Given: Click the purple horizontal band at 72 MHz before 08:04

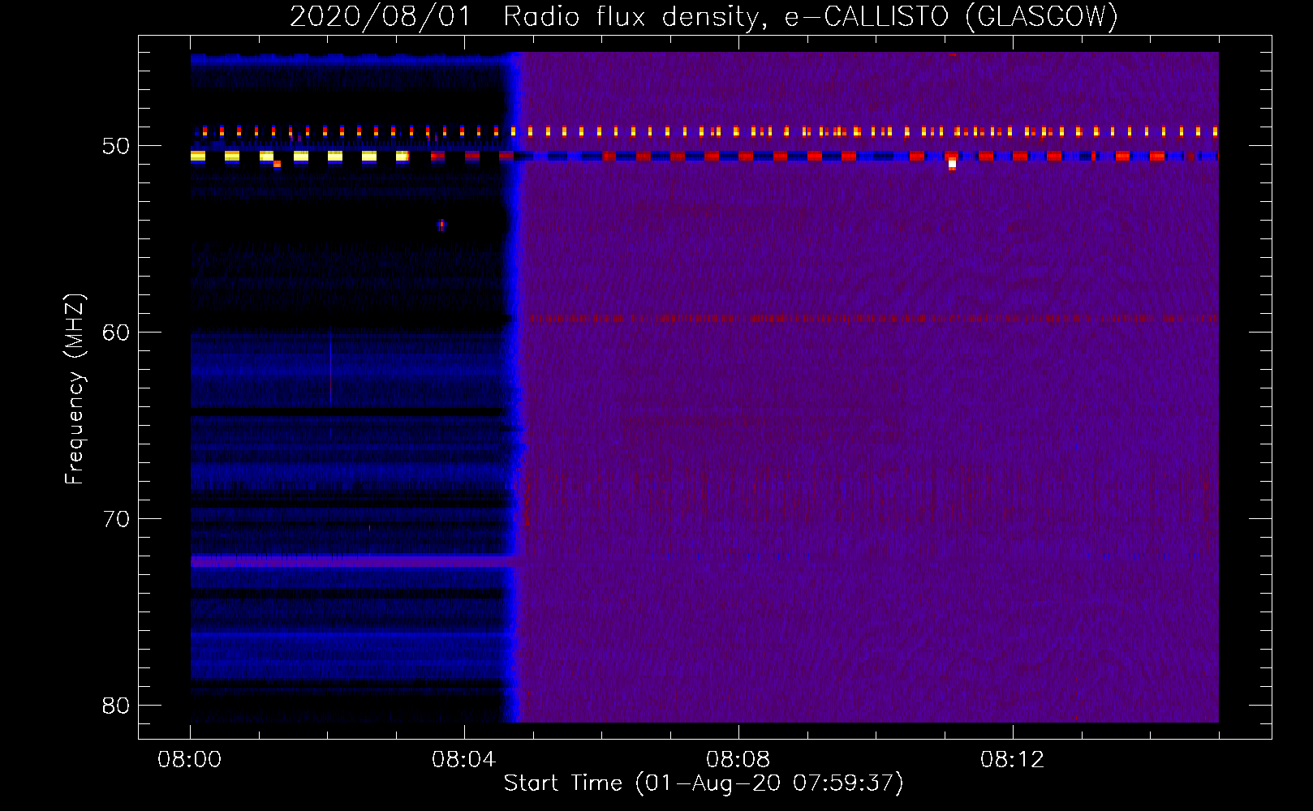Looking at the screenshot, I should (x=353, y=560).
